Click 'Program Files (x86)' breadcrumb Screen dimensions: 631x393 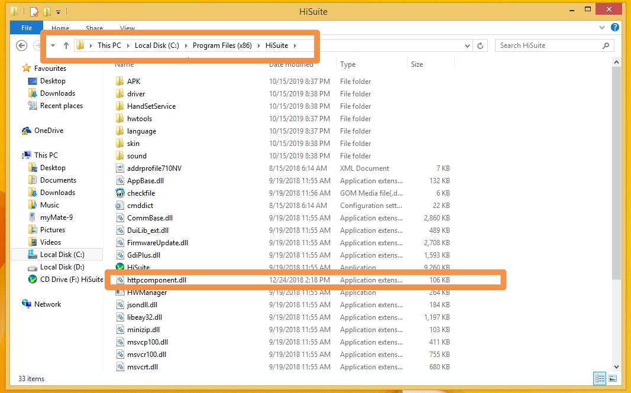coord(222,46)
